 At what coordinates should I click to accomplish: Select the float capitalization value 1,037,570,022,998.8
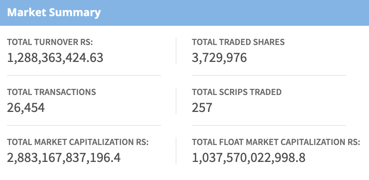pyautogui.click(x=248, y=157)
